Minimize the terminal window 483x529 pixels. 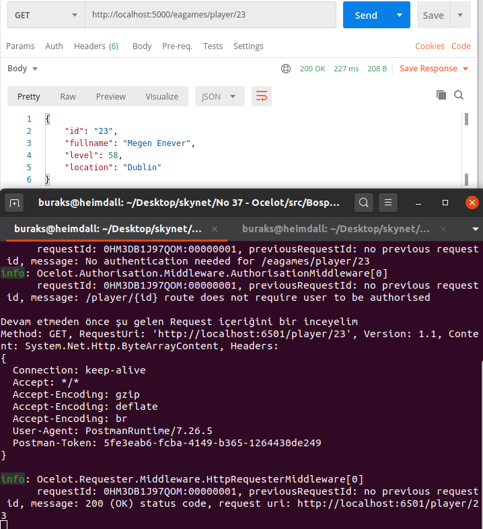pyautogui.click(x=418, y=203)
